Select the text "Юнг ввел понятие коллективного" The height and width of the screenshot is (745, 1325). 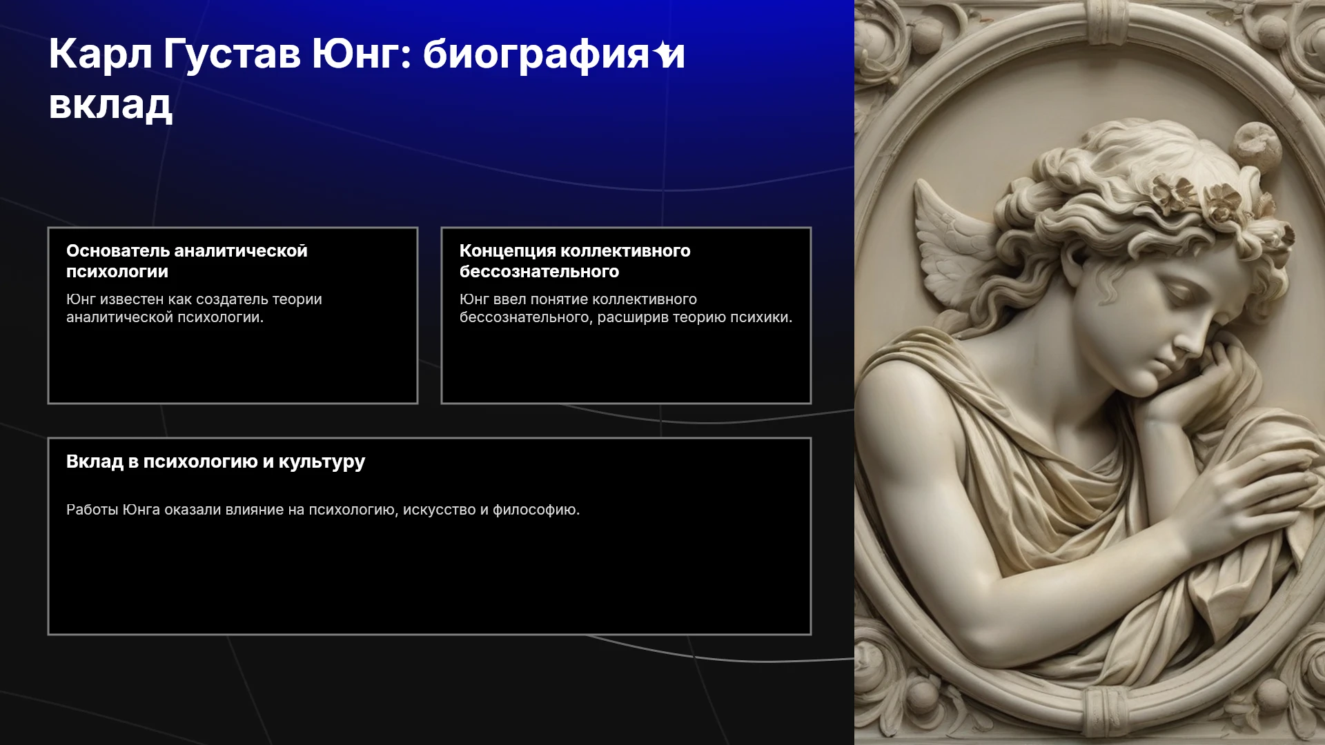[578, 299]
